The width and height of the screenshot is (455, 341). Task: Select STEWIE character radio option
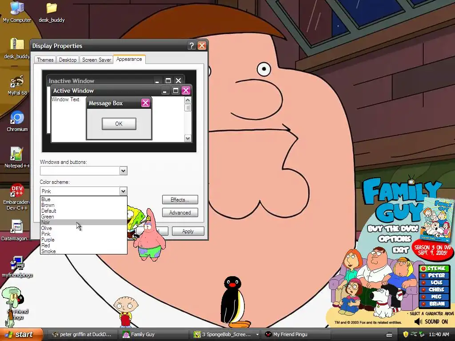point(434,269)
